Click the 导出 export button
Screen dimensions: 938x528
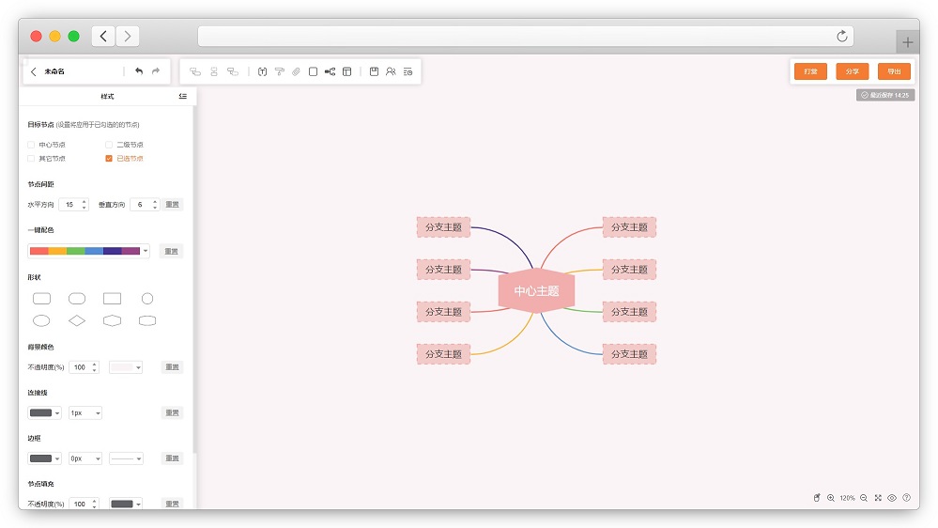point(893,71)
